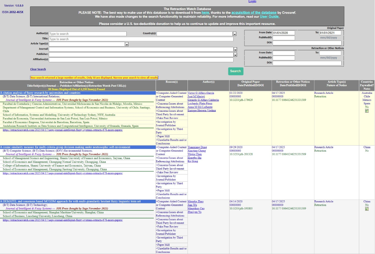Click the large-results warning message
Screen dimensions: 375x254
coord(94,78)
